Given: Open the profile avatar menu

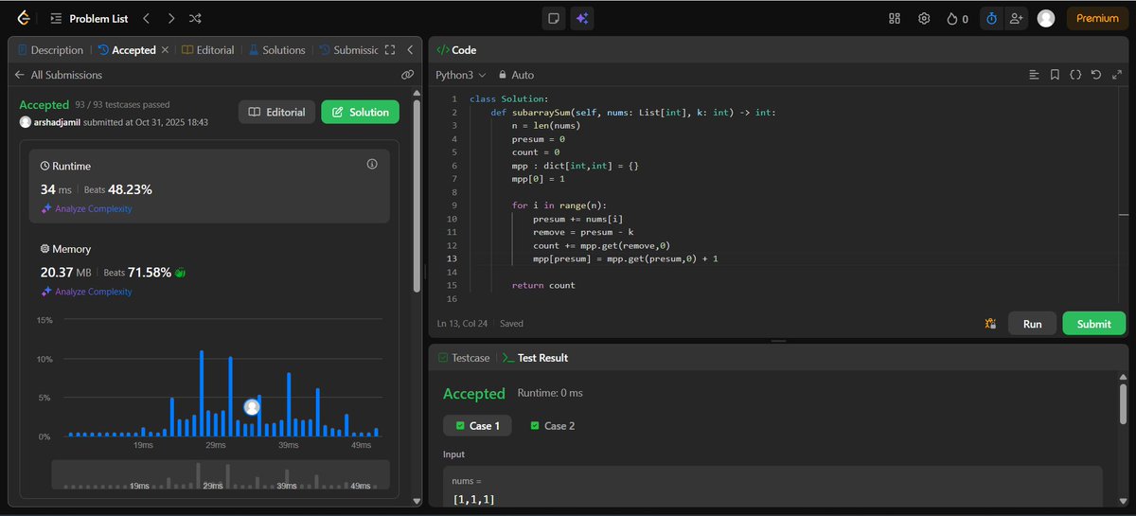Looking at the screenshot, I should point(1046,18).
